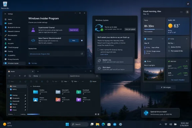The height and width of the screenshot is (128, 192).
Task: Open the Recycle Bin on the desktop
Action: (5, 5)
